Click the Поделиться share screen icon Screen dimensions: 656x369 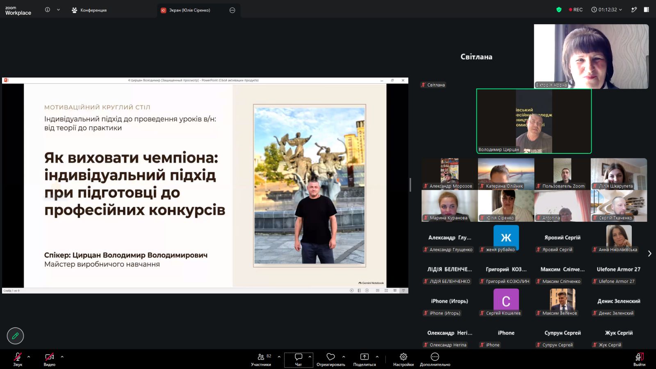(364, 357)
